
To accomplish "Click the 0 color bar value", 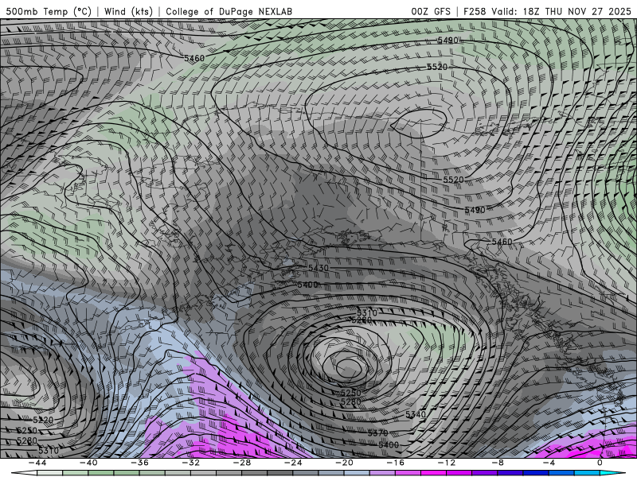I will (600, 463).
